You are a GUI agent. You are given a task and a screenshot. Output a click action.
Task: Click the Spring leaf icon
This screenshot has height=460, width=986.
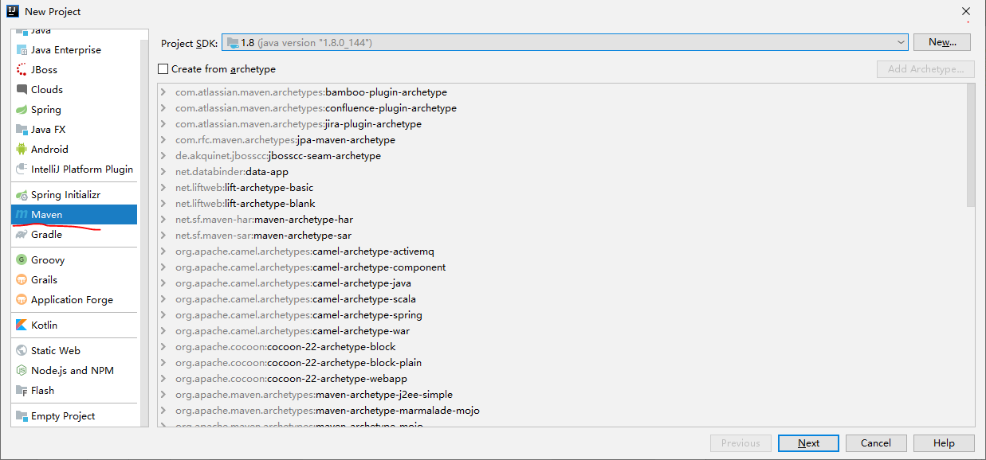[22, 110]
